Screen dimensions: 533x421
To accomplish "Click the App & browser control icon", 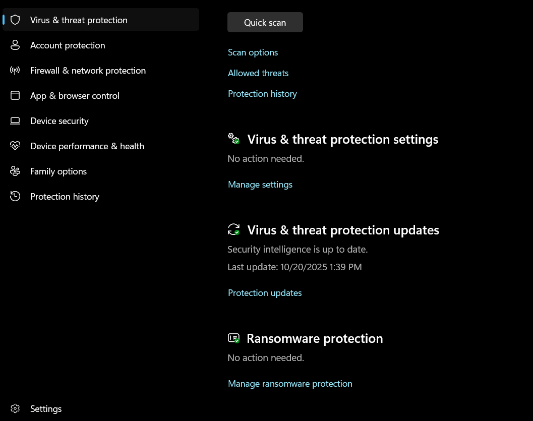I will point(15,95).
